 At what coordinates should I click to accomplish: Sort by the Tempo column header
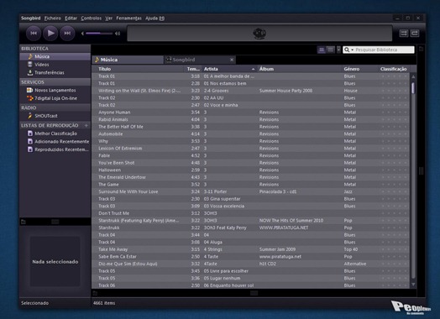pos(193,69)
